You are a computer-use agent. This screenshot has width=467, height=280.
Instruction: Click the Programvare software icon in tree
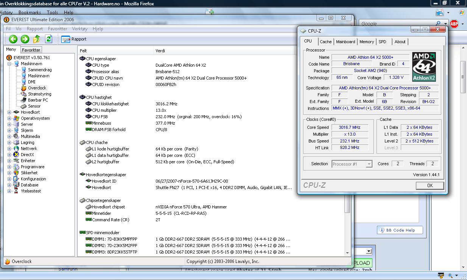17,167
